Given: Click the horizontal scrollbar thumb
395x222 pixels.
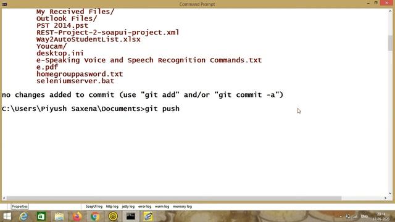Looking at the screenshot, I should pyautogui.click(x=174, y=198).
